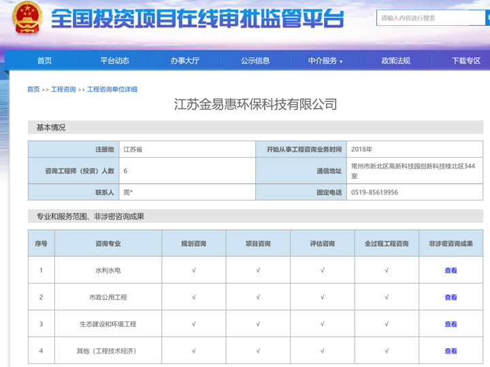Screen dimensions: 490x367
Task: Click the search input field in header
Action: pos(430,18)
